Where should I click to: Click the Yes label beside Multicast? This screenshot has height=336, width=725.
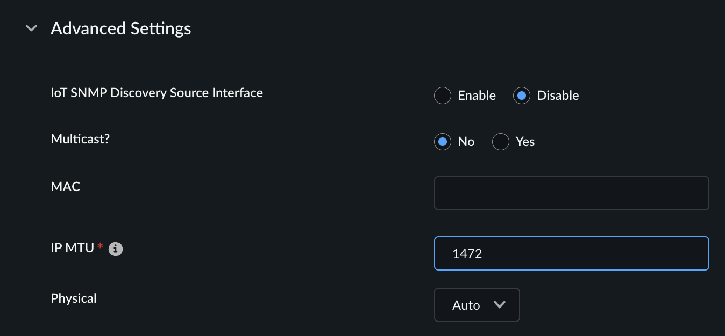click(525, 142)
